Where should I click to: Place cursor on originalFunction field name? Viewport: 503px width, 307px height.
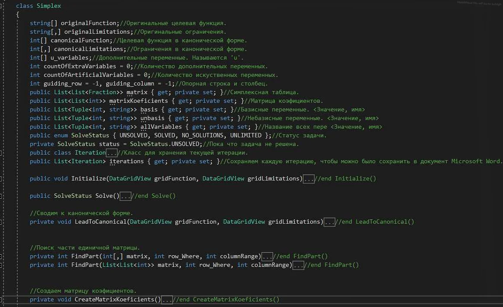(89, 23)
